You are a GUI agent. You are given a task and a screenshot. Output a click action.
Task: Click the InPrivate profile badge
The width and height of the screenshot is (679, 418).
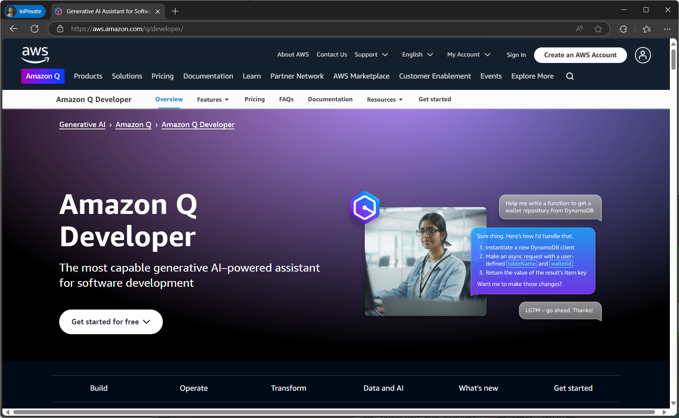25,11
